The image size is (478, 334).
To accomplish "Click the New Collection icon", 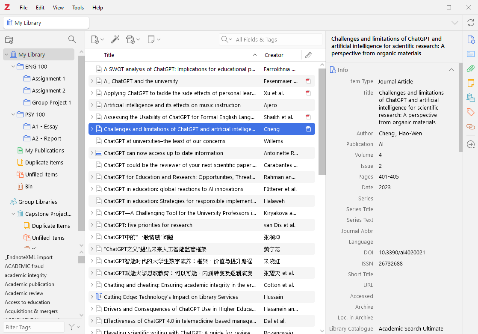I will coord(9,40).
